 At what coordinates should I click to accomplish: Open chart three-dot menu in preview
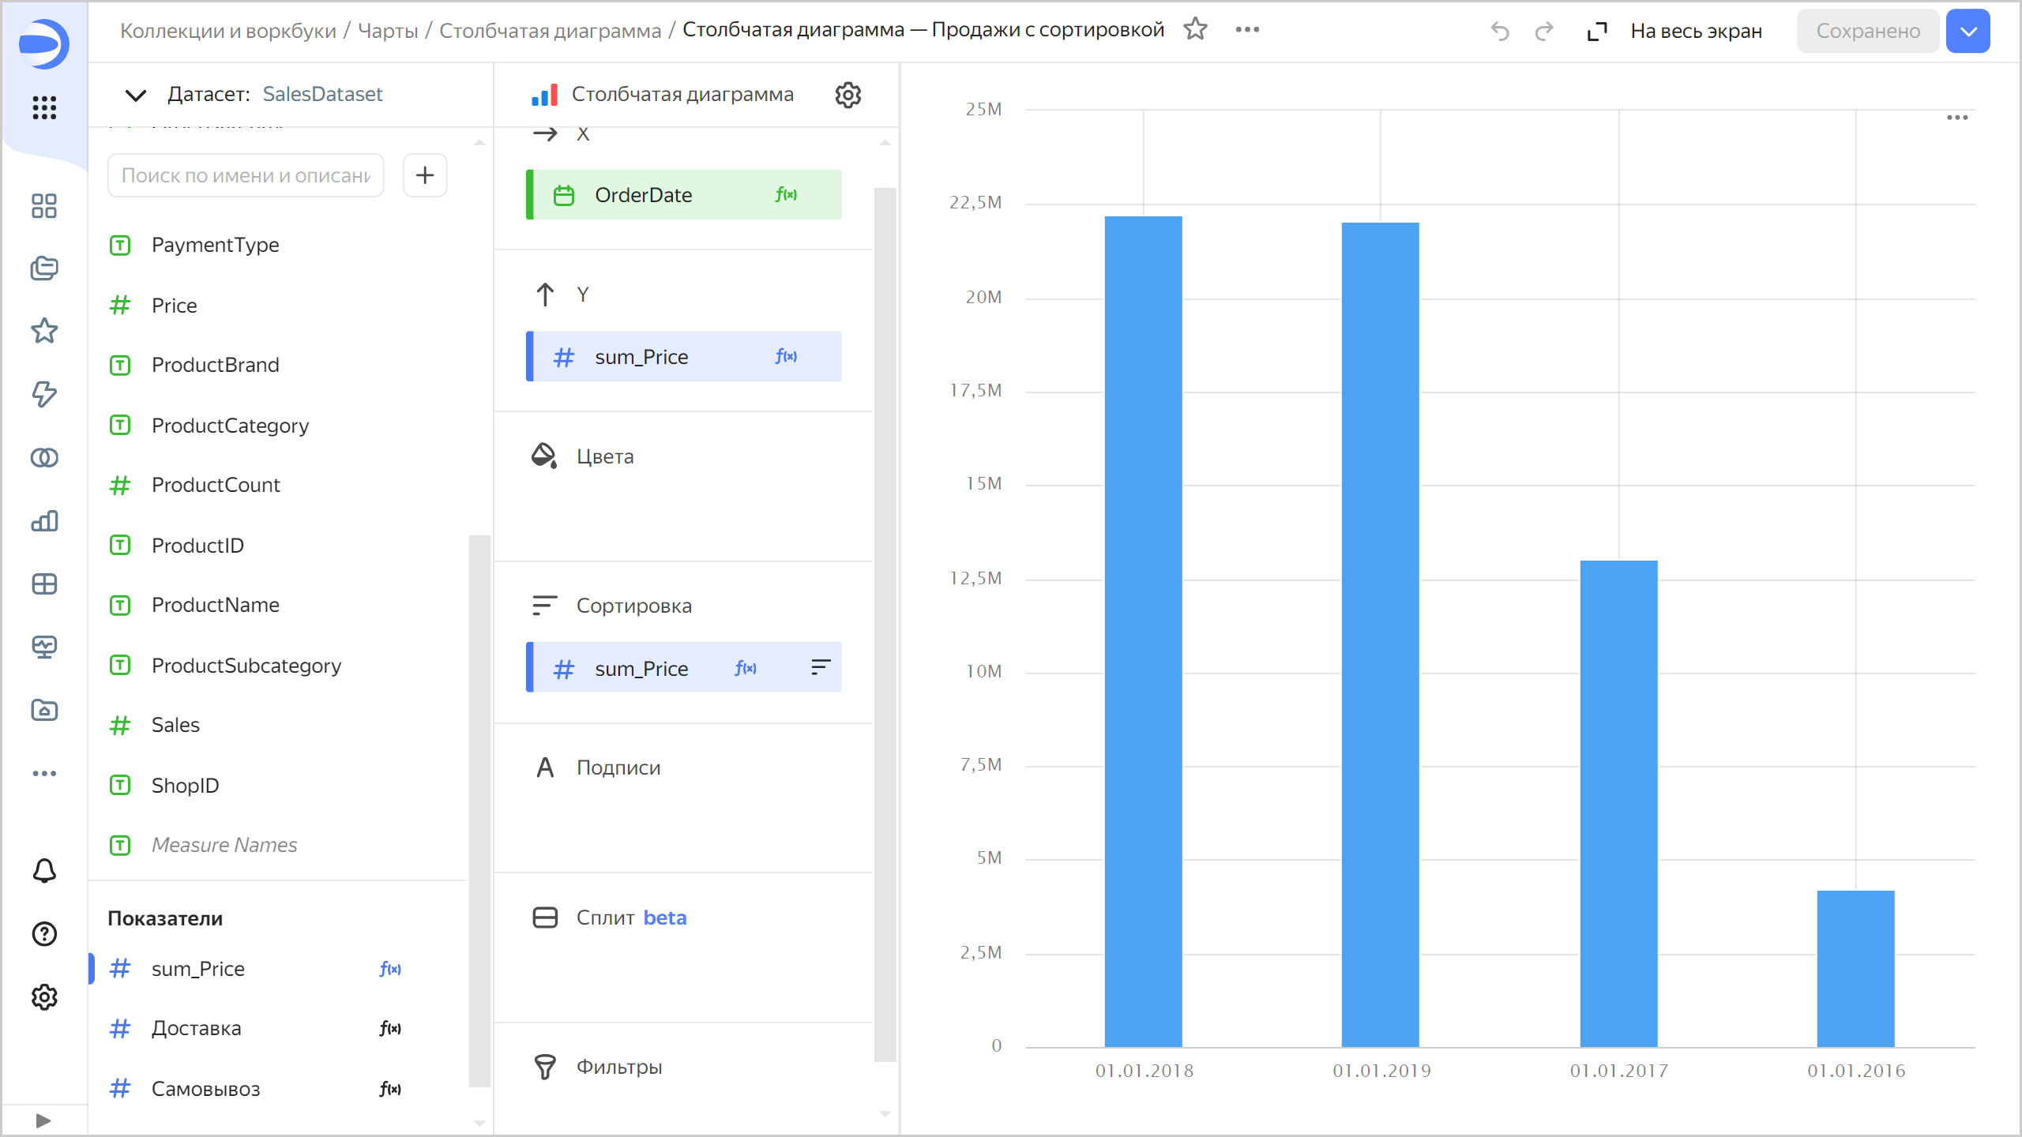click(1956, 118)
